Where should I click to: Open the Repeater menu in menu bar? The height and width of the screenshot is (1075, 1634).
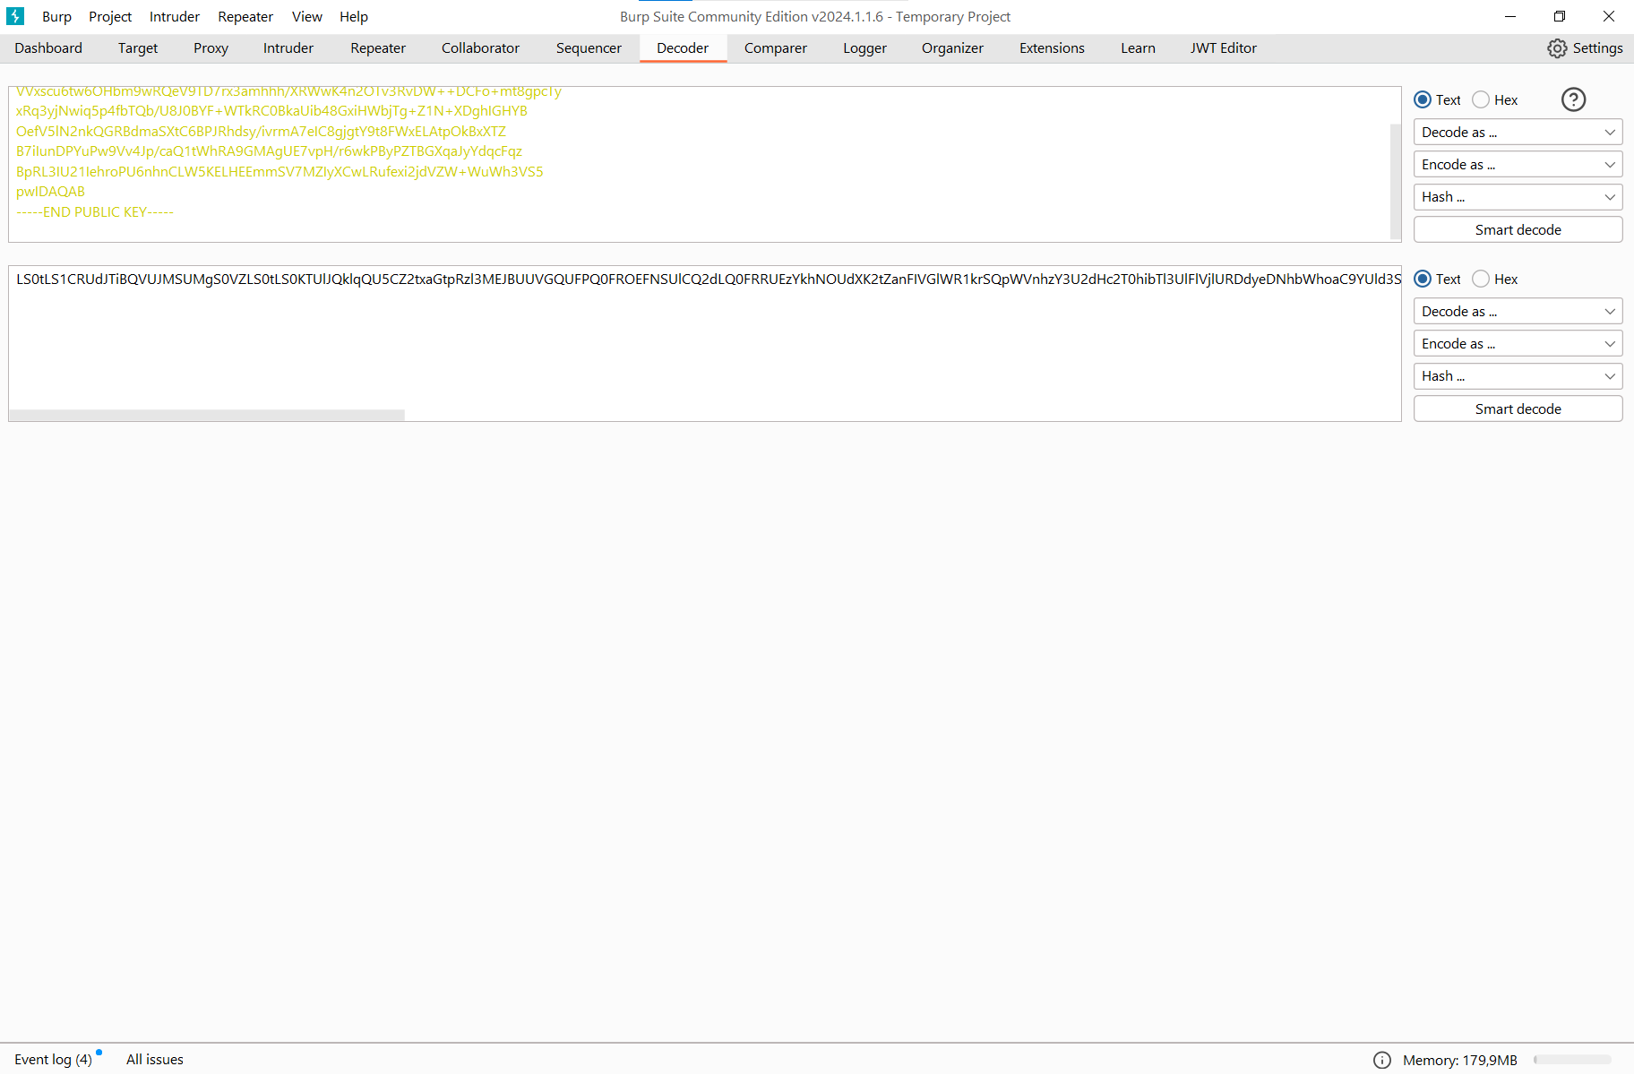click(245, 16)
